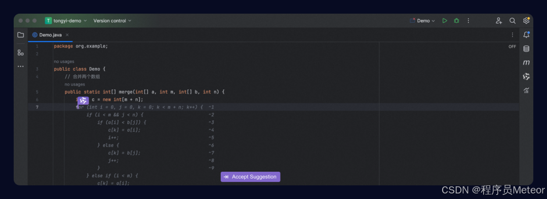Open Search Everywhere magnifier

coord(513,21)
